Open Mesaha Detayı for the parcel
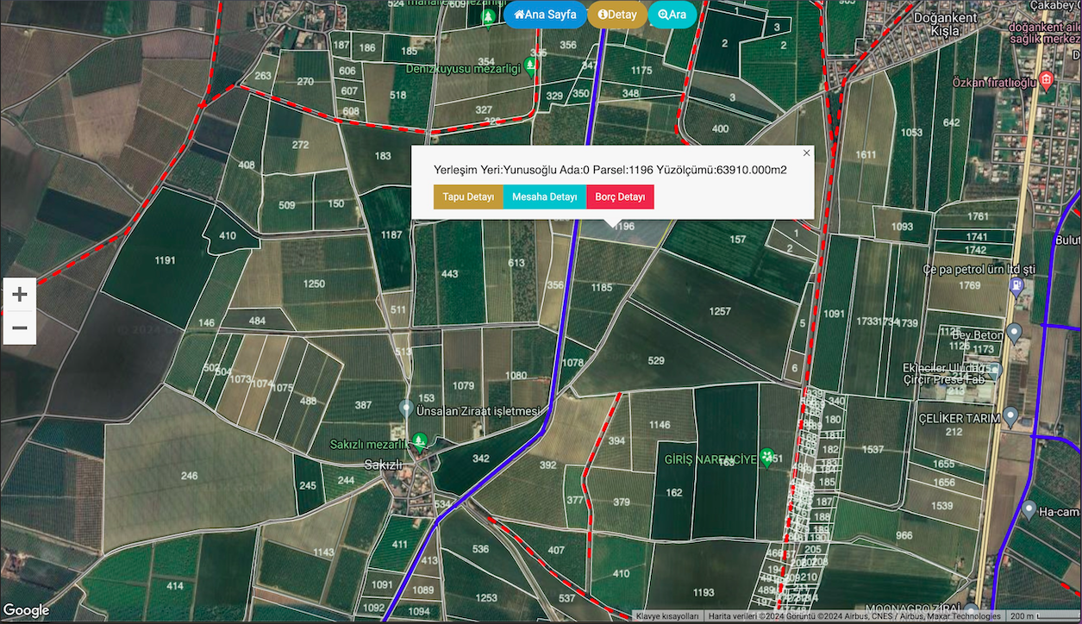Image resolution: width=1082 pixels, height=624 pixels. click(x=545, y=197)
